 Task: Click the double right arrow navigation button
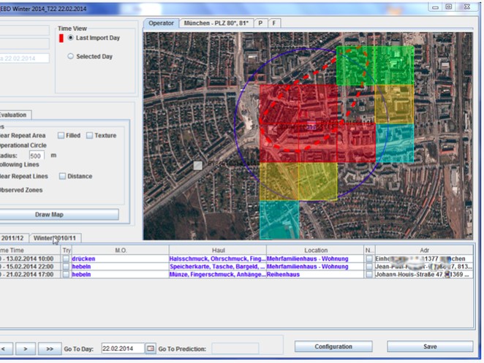pyautogui.click(x=50, y=348)
